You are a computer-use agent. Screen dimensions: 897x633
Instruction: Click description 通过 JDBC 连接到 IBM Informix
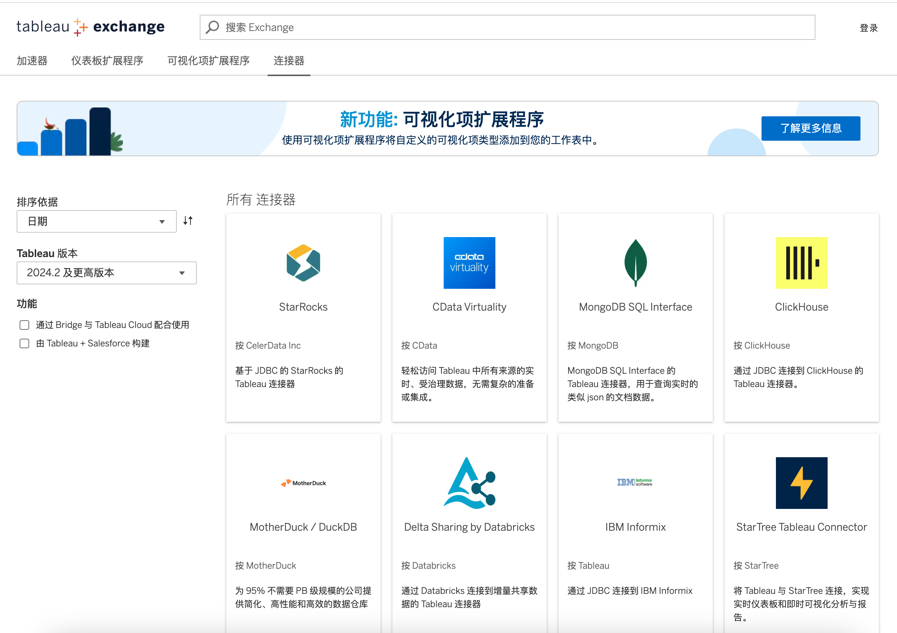pos(629,591)
